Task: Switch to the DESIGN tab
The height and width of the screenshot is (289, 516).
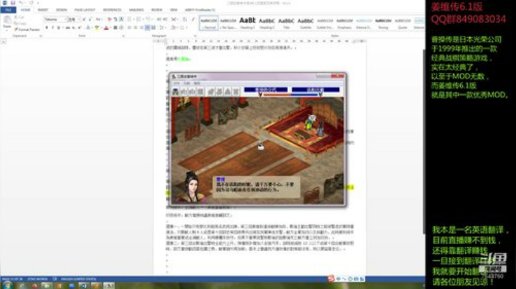Action: click(61, 10)
